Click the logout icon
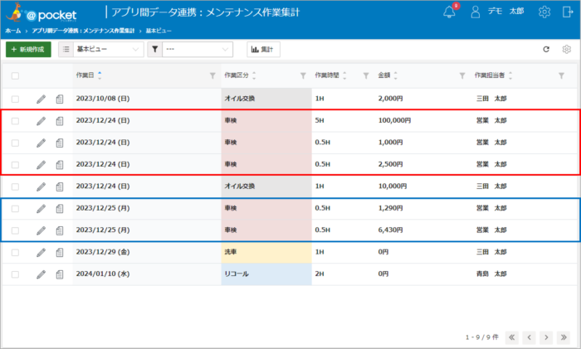This screenshot has height=349, width=581. tap(567, 12)
